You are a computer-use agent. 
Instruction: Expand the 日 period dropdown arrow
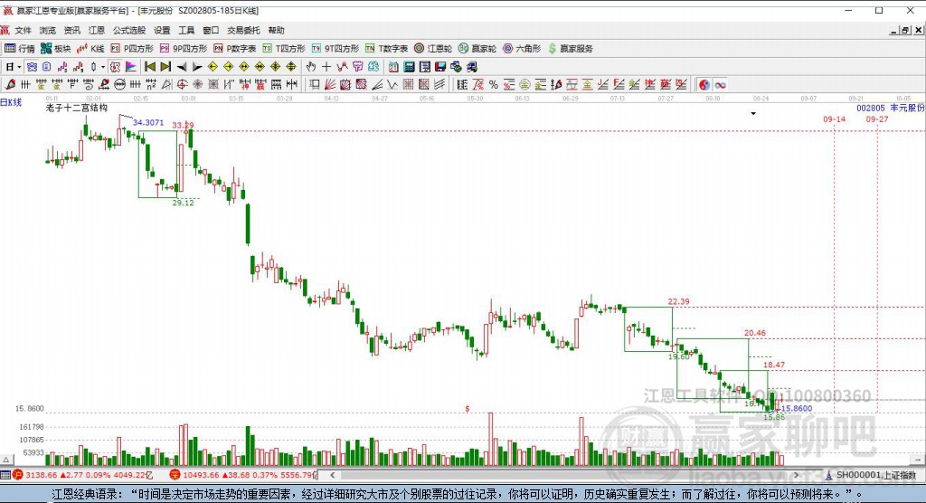pyautogui.click(x=19, y=66)
